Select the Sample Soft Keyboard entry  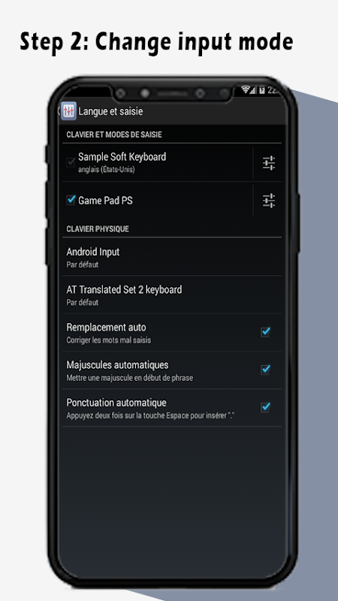[158, 163]
